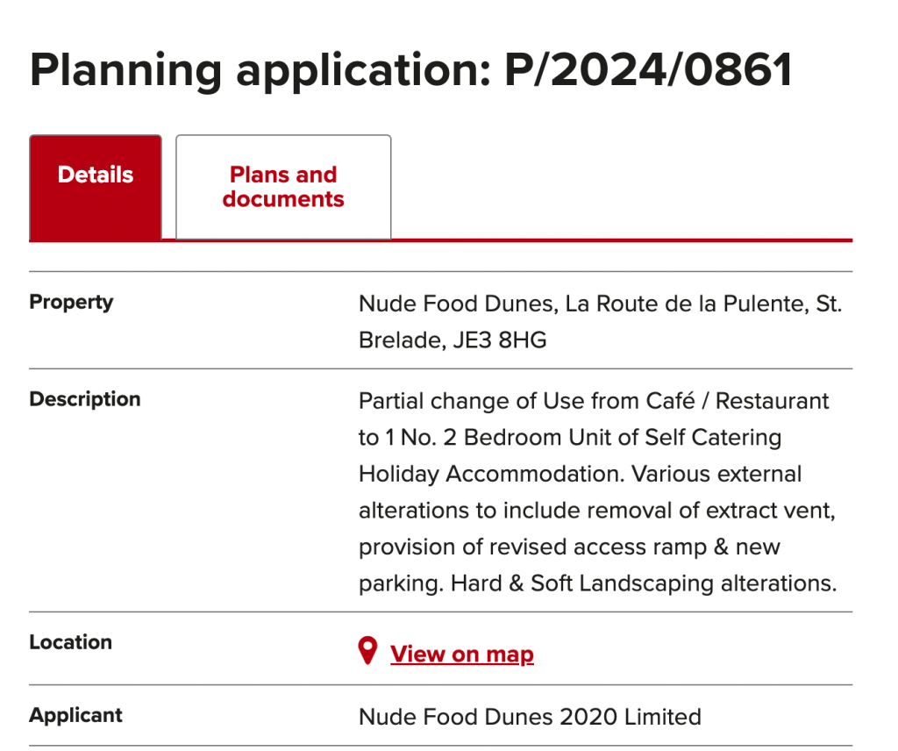
Task: Click the Property row label
Action: (71, 302)
